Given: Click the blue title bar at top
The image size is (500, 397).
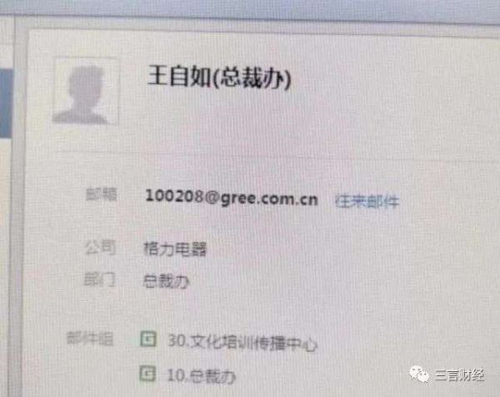Looking at the screenshot, I should click(x=250, y=9).
